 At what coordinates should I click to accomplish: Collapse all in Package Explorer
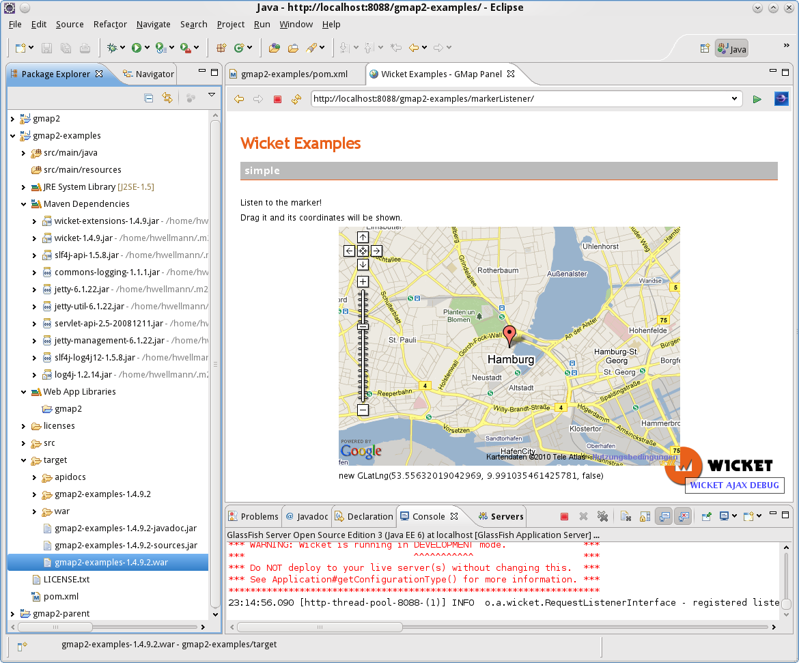pos(148,98)
